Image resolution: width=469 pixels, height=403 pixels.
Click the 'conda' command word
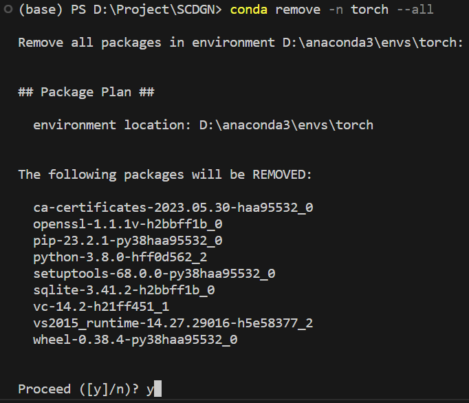pos(248,10)
